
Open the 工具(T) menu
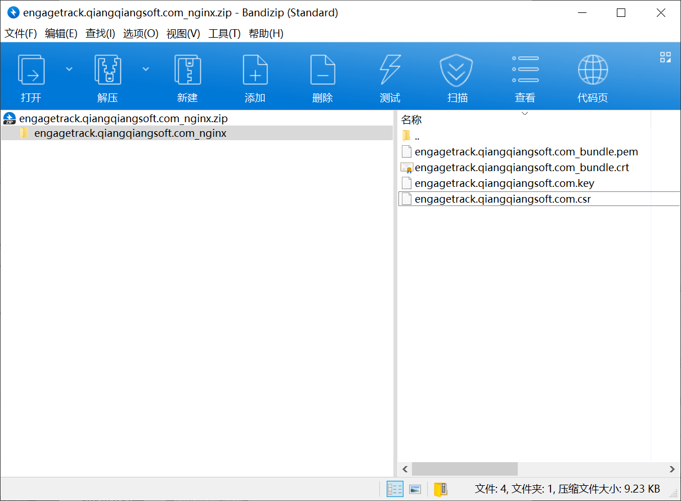225,34
